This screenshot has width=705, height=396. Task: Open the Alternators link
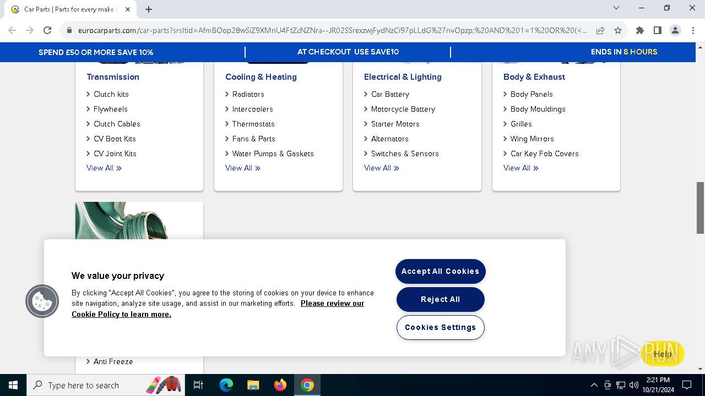tap(389, 139)
